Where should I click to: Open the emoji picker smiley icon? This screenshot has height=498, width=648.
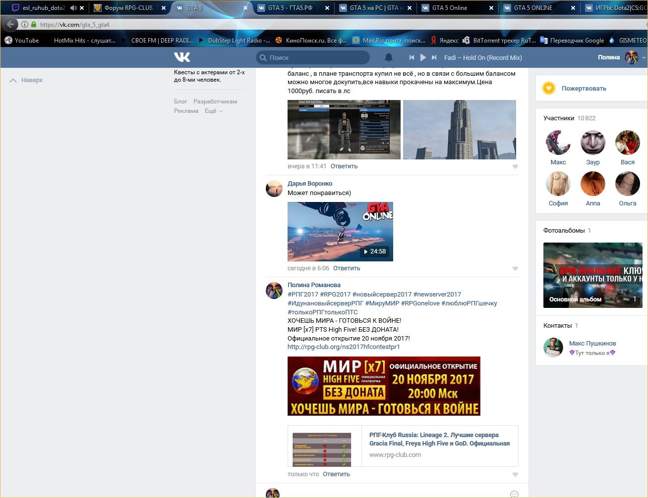(514, 494)
